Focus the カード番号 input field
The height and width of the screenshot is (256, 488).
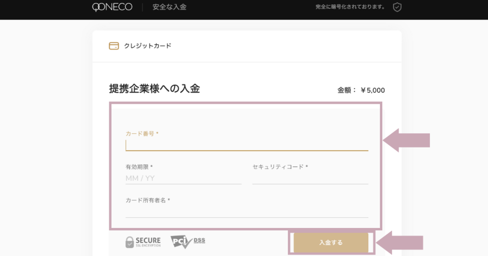click(247, 145)
